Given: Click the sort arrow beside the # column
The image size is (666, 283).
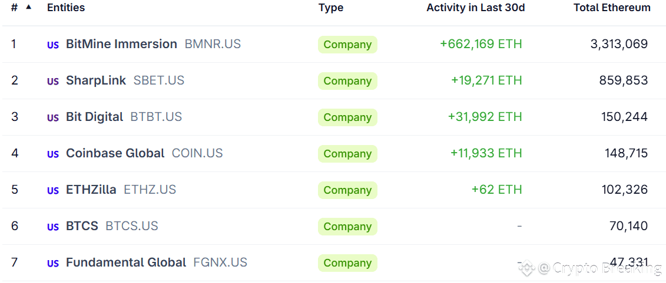Looking at the screenshot, I should (28, 7).
